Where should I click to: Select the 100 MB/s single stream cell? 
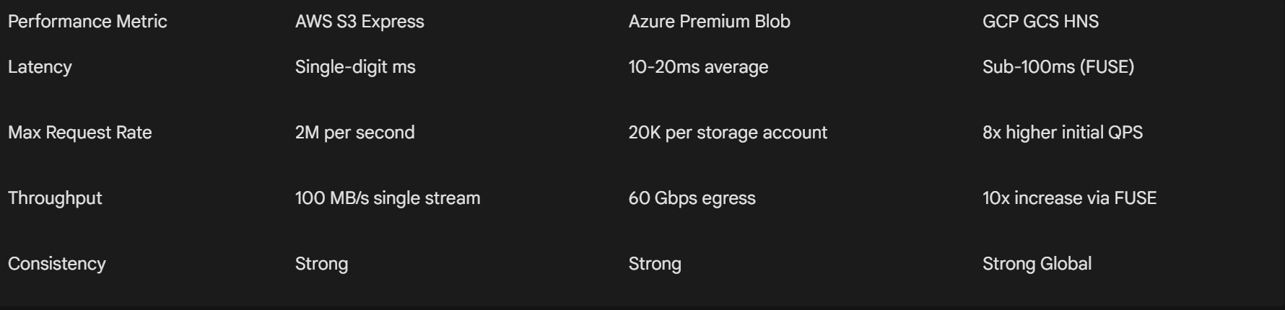(x=388, y=198)
